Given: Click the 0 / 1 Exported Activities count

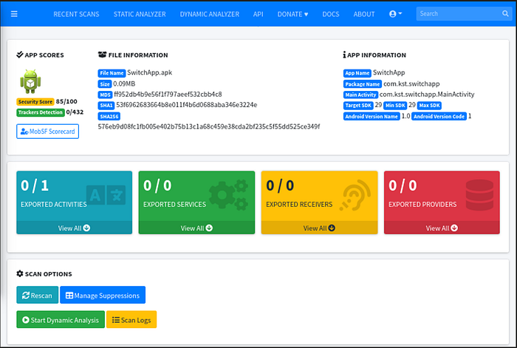Looking at the screenshot, I should pos(35,185).
